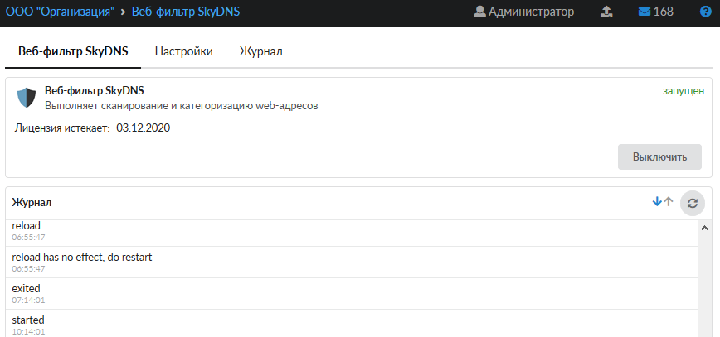Refresh the journal with the reload icon
720x337 pixels.
coord(693,203)
